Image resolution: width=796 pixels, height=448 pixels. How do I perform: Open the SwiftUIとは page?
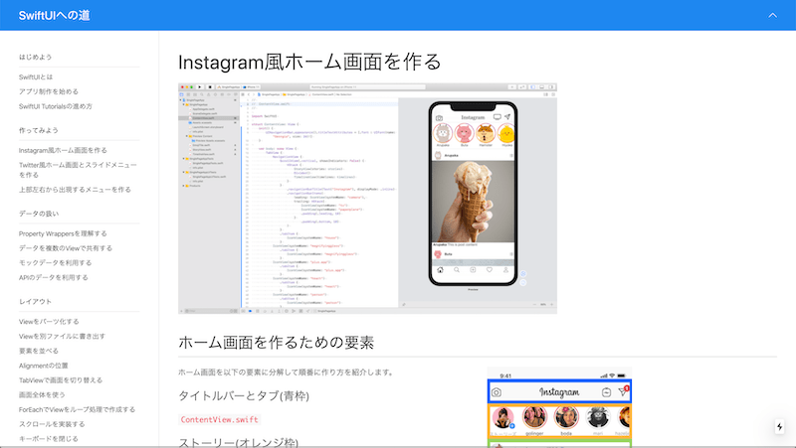tap(36, 77)
